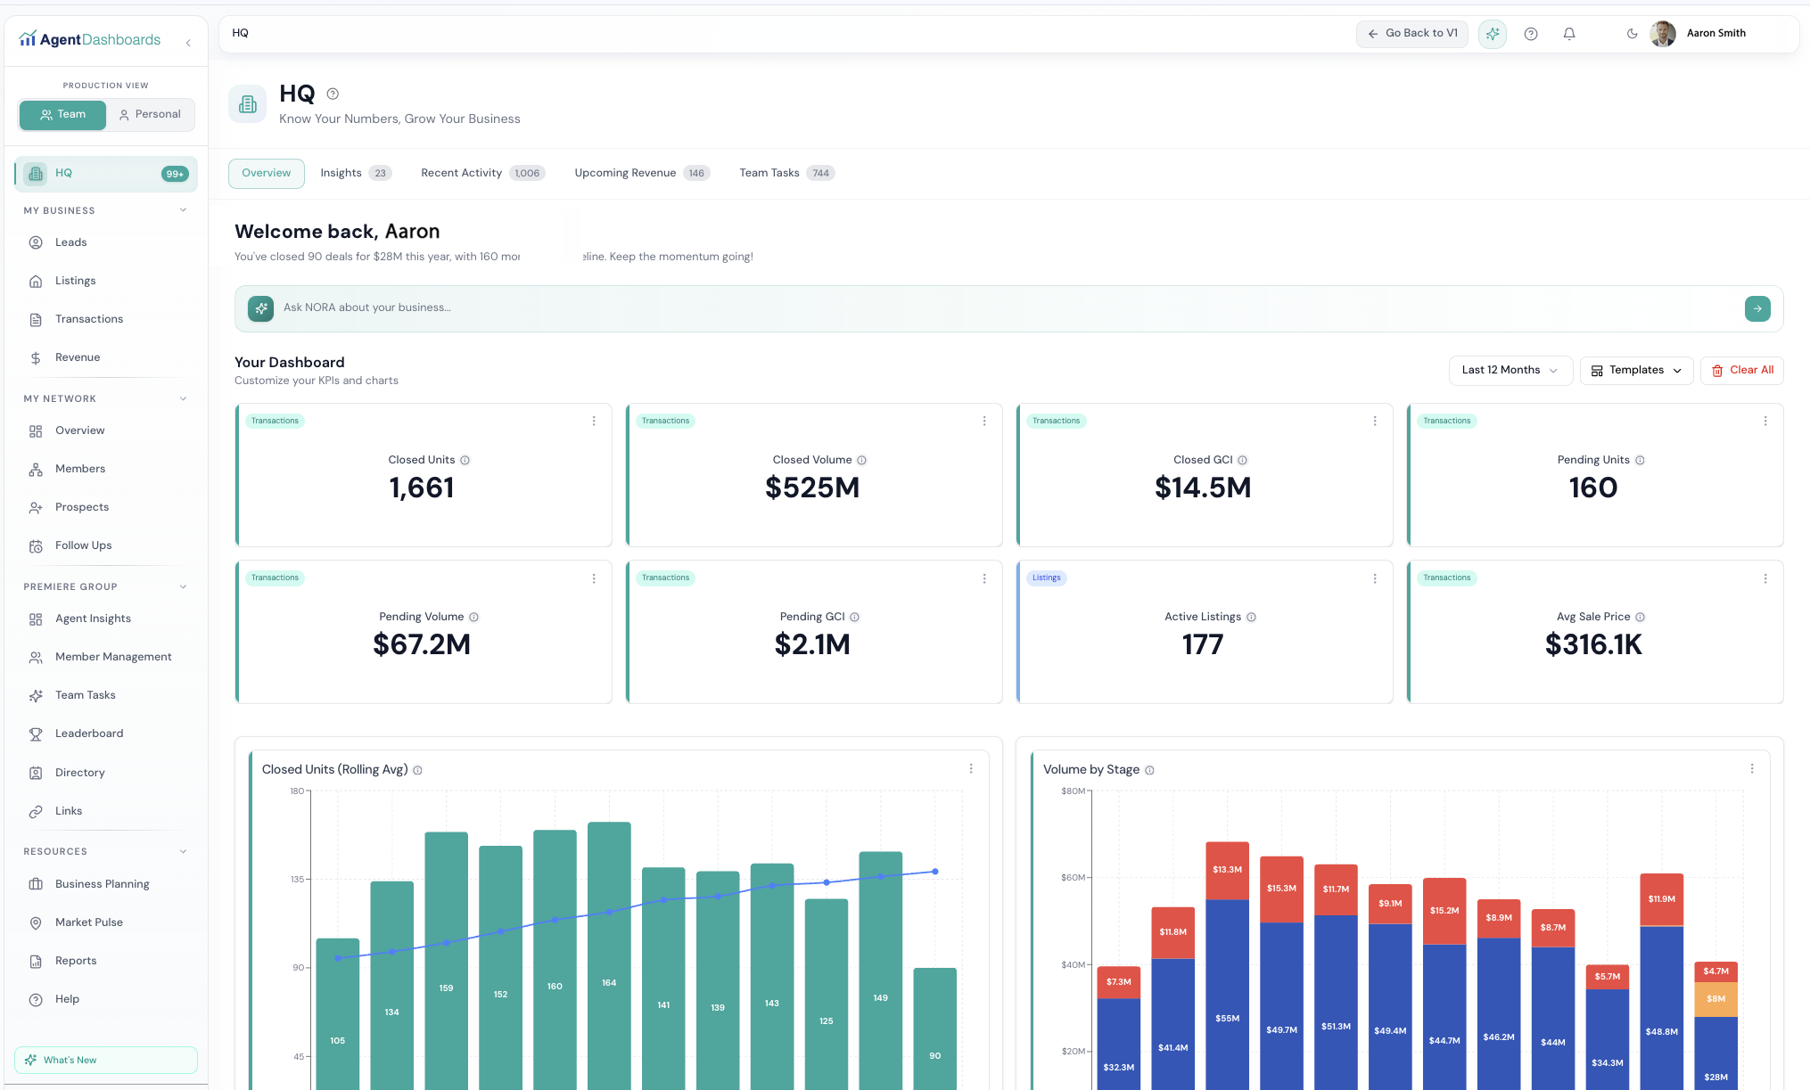Open notifications bell icon

[1569, 34]
